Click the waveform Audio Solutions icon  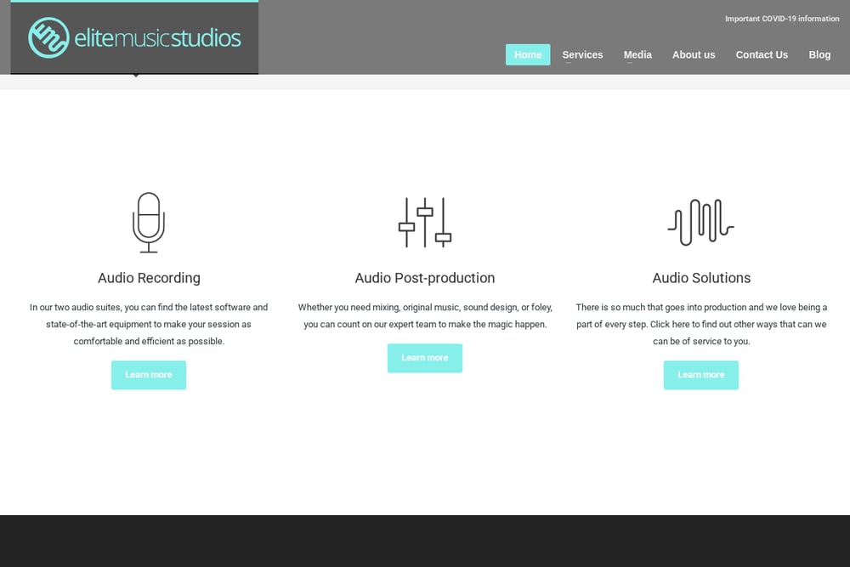pyautogui.click(x=701, y=222)
